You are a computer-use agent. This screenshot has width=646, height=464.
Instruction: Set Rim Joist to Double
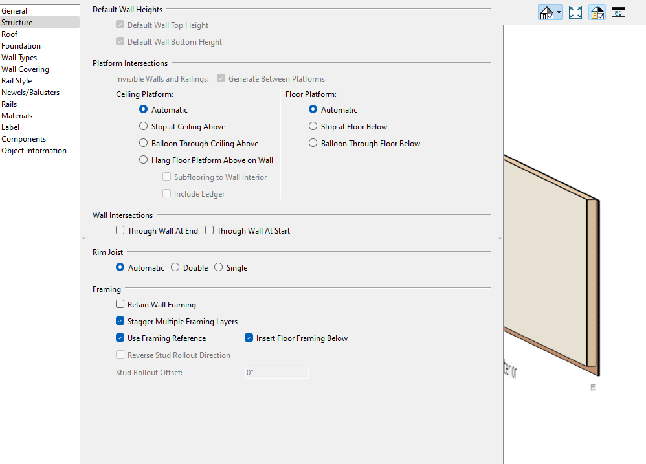[x=175, y=267]
